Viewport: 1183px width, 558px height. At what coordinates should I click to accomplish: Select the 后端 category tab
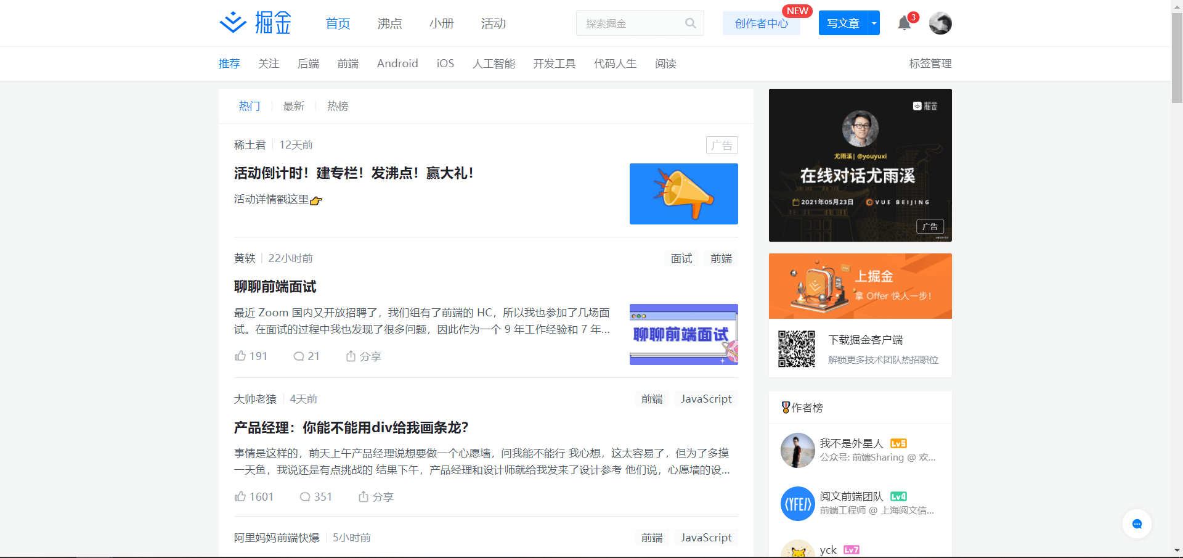pos(308,64)
